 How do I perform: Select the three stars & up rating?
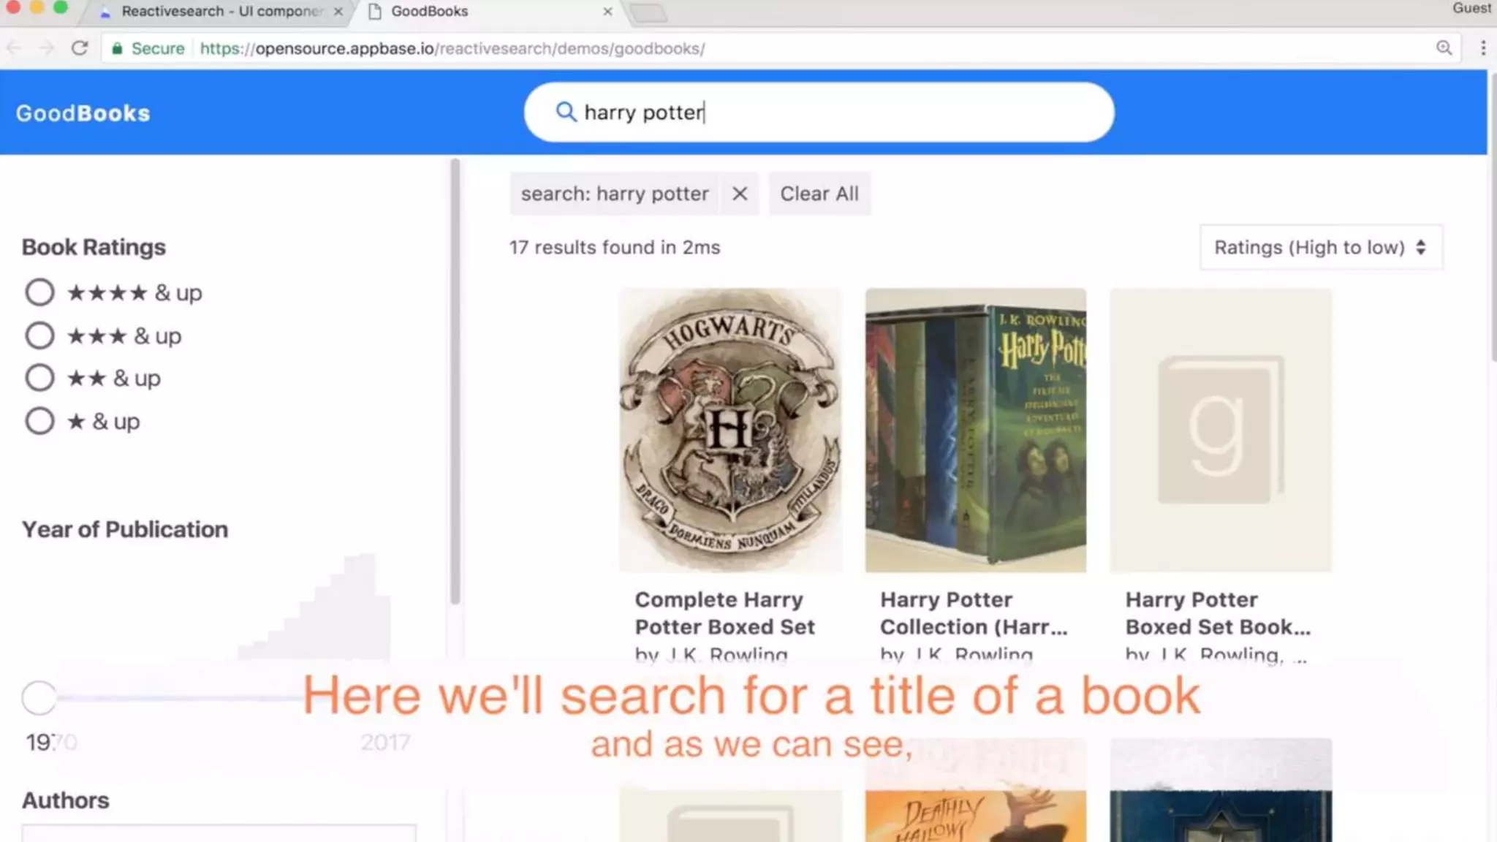click(39, 335)
